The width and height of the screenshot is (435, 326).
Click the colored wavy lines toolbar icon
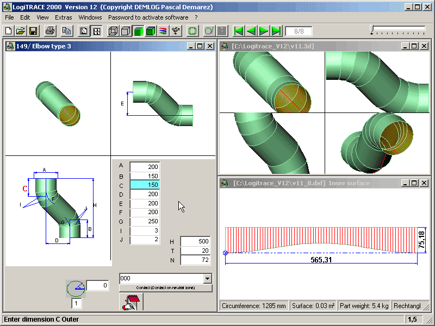coord(163,31)
